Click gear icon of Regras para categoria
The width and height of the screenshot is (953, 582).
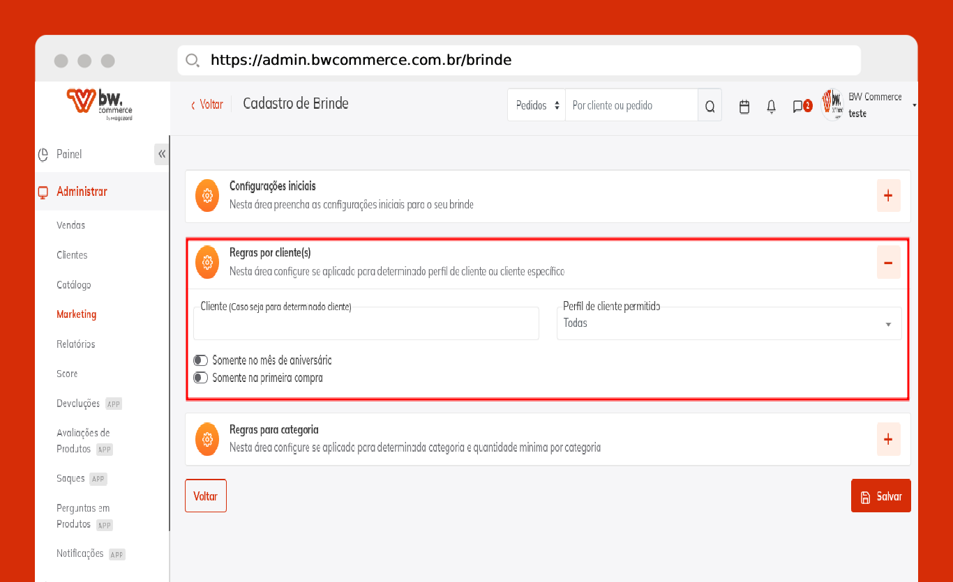pyautogui.click(x=207, y=439)
